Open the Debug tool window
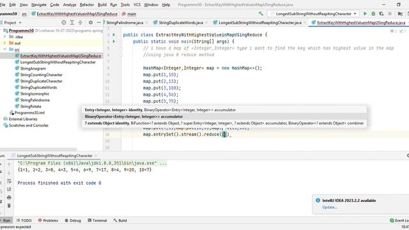The width and height of the screenshot is (409, 230). point(73,220)
